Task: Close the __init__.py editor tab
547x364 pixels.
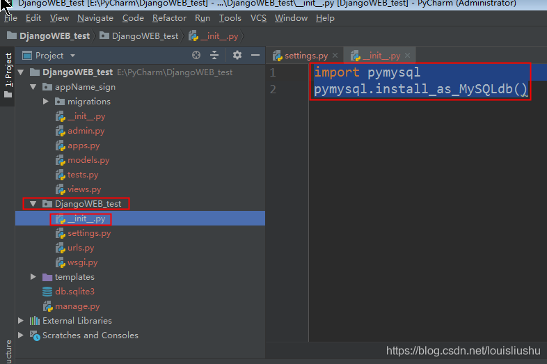Action: (x=407, y=56)
